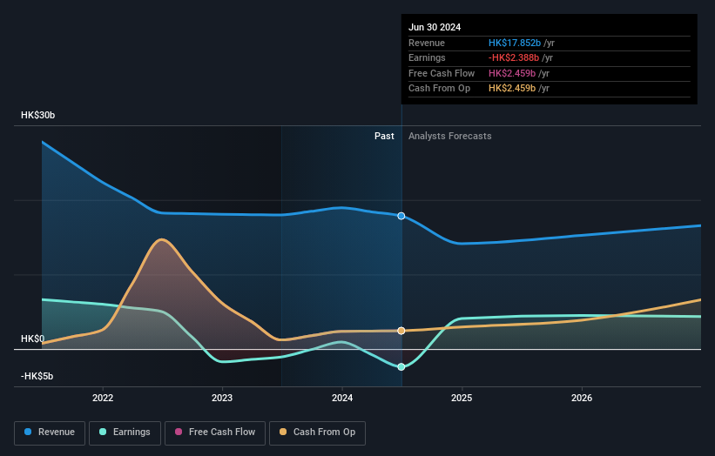The width and height of the screenshot is (715, 456).
Task: Click the orange Cash From Op legend dot
Action: [283, 432]
